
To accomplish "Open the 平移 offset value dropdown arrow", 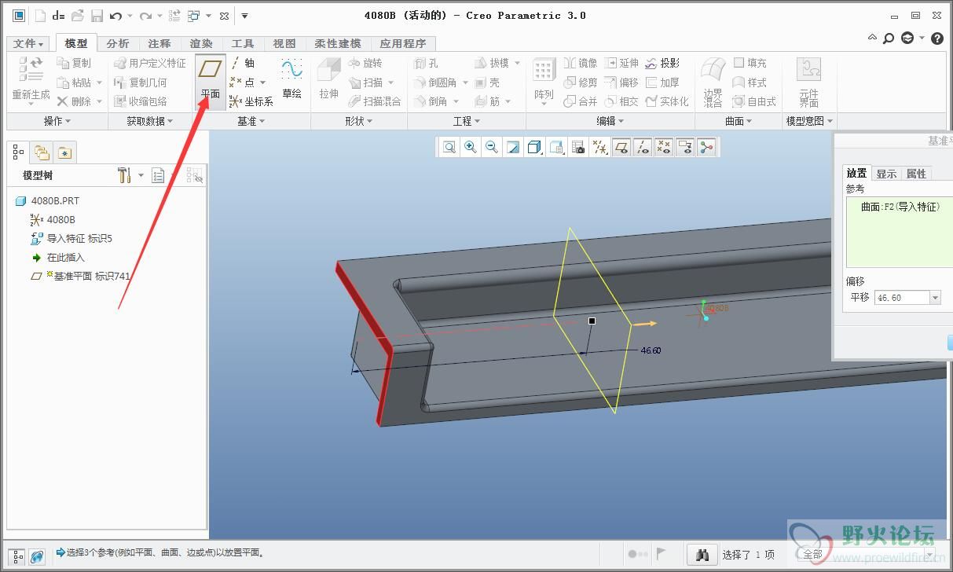I will point(934,298).
